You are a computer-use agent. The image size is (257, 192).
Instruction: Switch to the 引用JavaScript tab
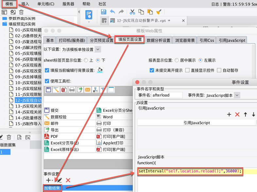[232, 40]
